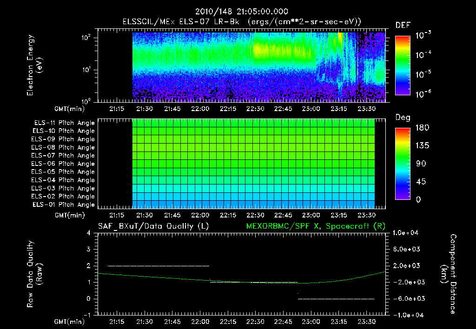Viewport: 476px width, 329px height.
Task: Click the white data quality line at level 0
Action: point(336,299)
